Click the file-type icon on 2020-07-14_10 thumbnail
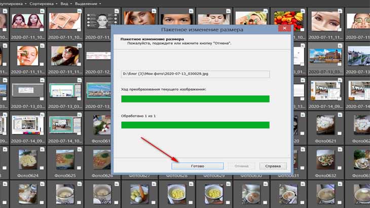 point(80,115)
